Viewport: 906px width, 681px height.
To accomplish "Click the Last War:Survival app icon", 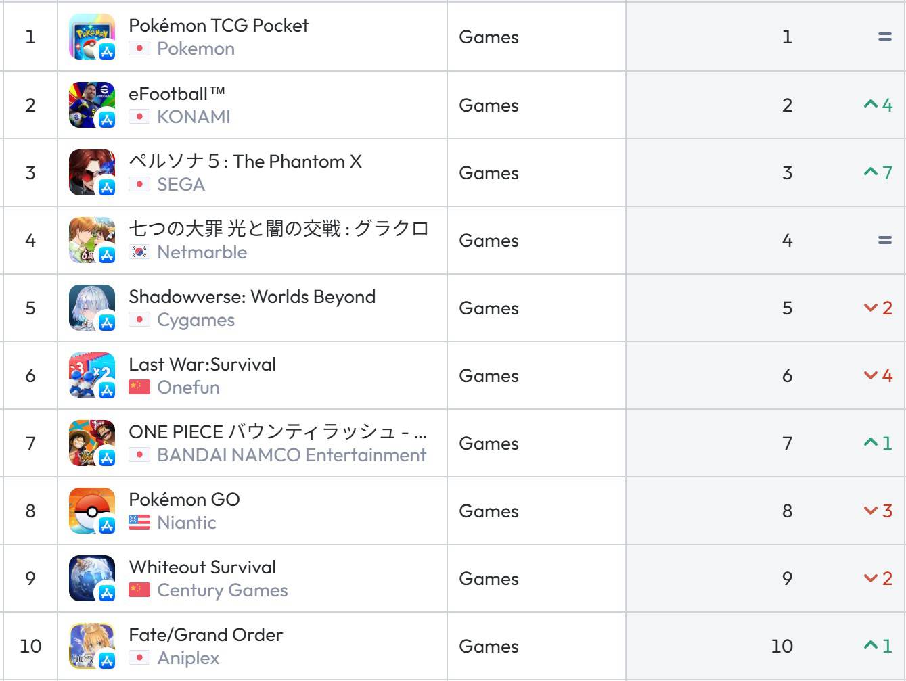I will tap(92, 375).
